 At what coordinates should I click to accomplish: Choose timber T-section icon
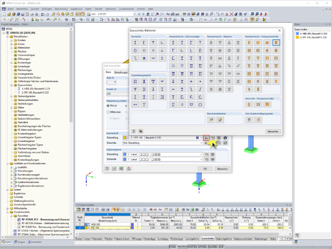click(249, 58)
